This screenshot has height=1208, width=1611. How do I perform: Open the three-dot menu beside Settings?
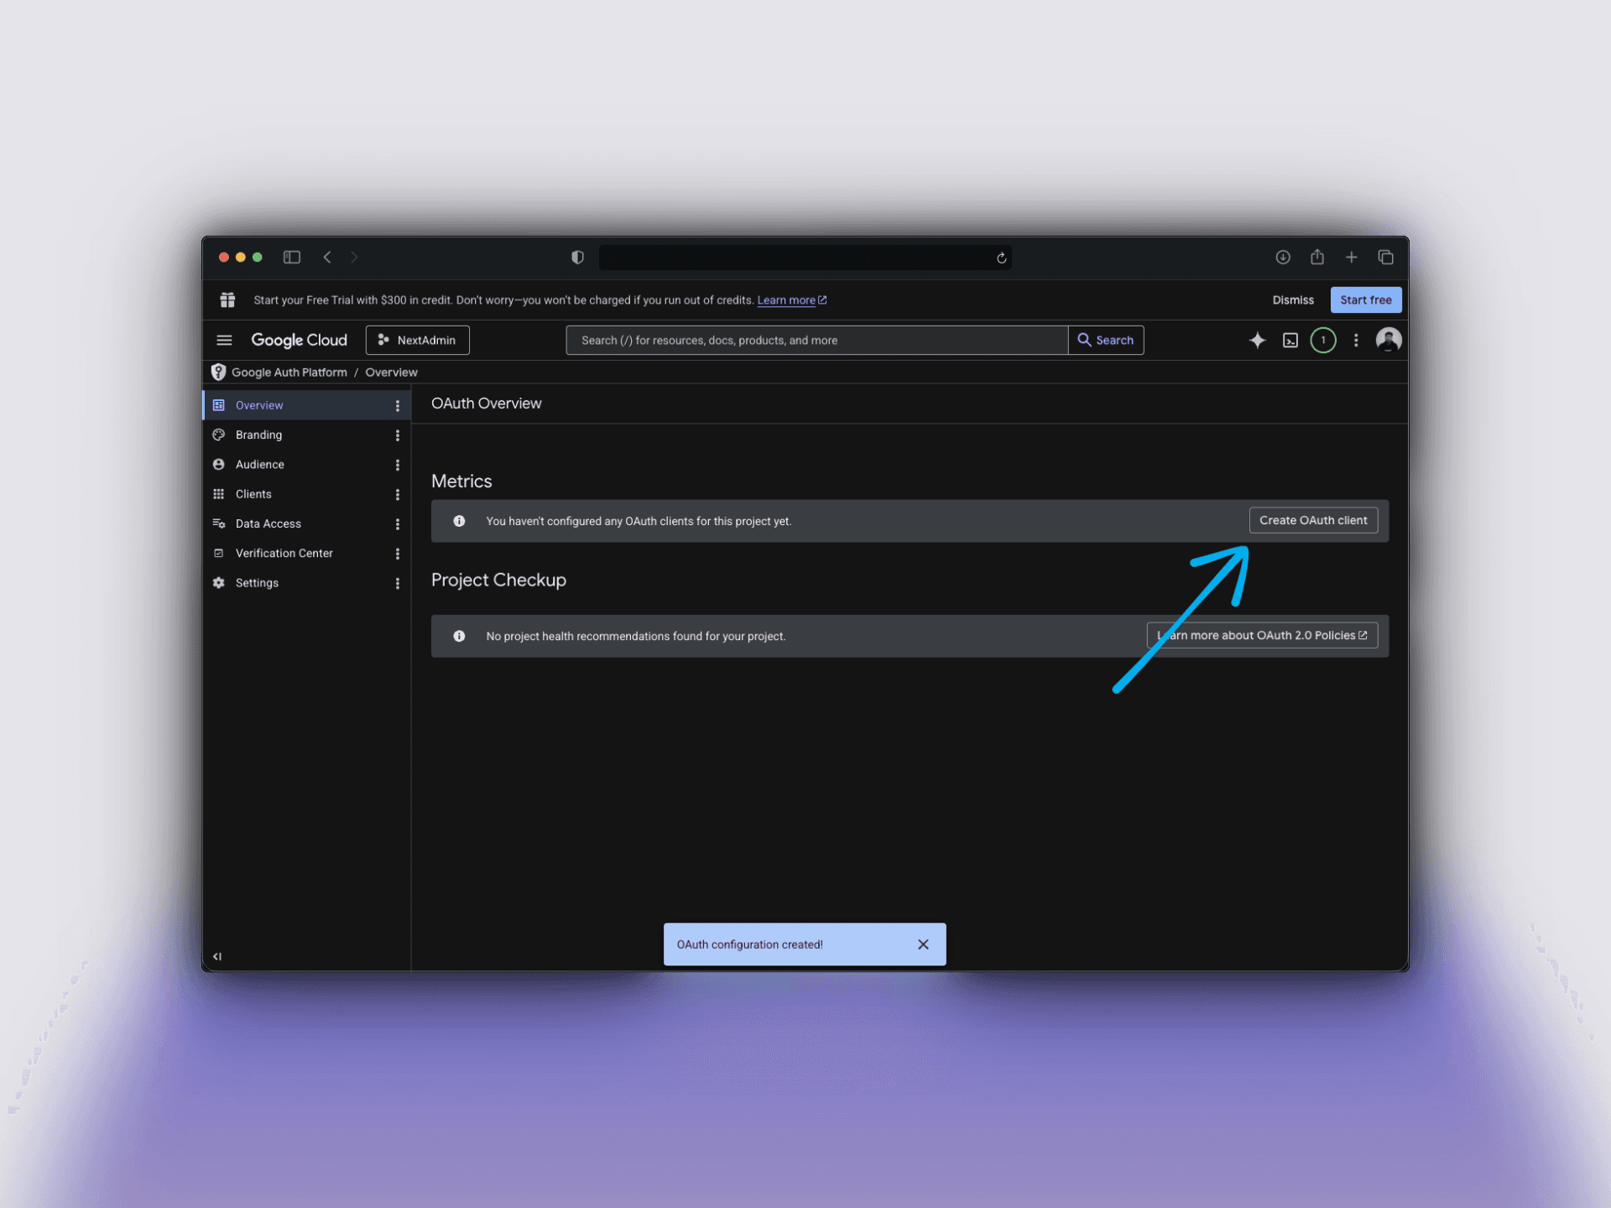click(397, 583)
